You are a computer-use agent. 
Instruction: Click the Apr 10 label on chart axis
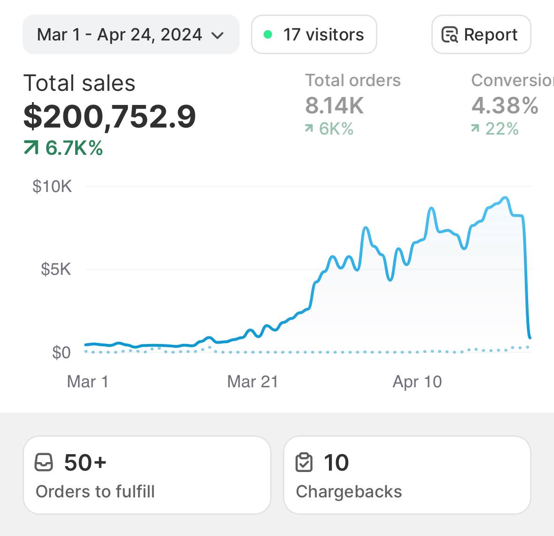tap(417, 382)
